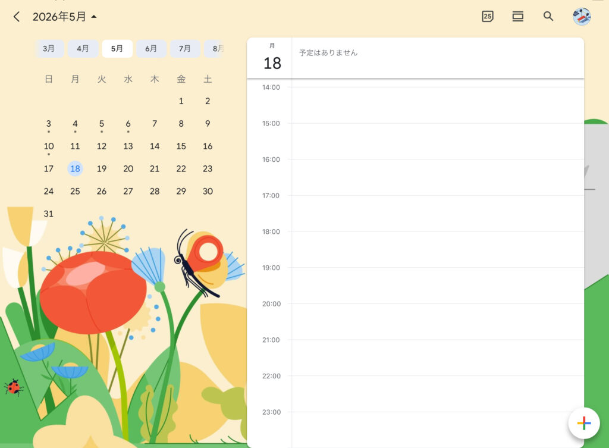
Task: Select the 3月 month chip
Action: [x=49, y=49]
